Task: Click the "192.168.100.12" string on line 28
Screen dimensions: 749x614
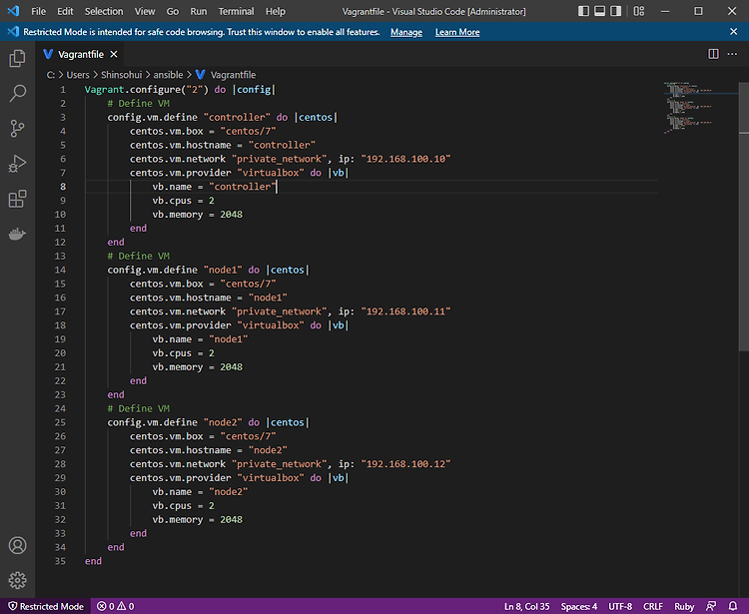Action: tap(405, 464)
